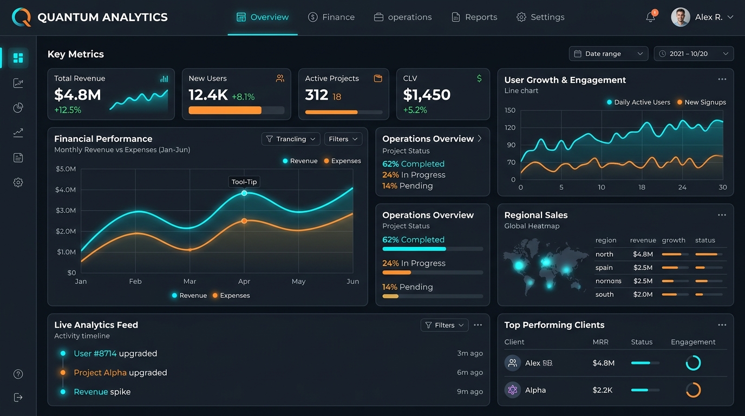This screenshot has width=745, height=416.
Task: Open help via the question mark icon
Action: point(18,374)
